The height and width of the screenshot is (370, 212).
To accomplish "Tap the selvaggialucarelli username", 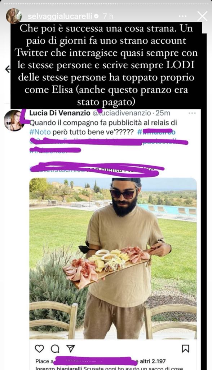I will coord(60,17).
